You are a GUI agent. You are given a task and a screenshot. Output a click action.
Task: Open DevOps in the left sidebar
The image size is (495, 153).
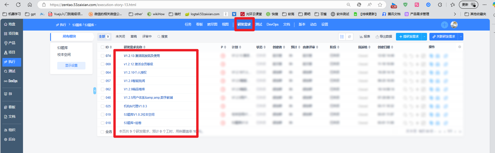click(x=11, y=81)
